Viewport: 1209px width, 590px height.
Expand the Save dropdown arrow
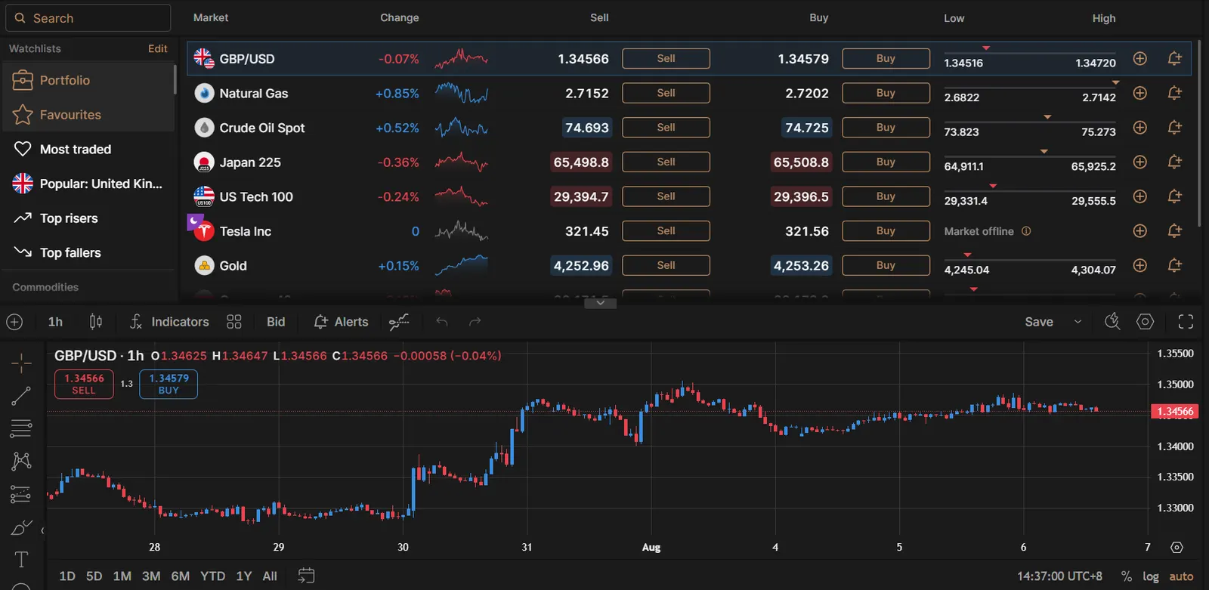point(1078,322)
